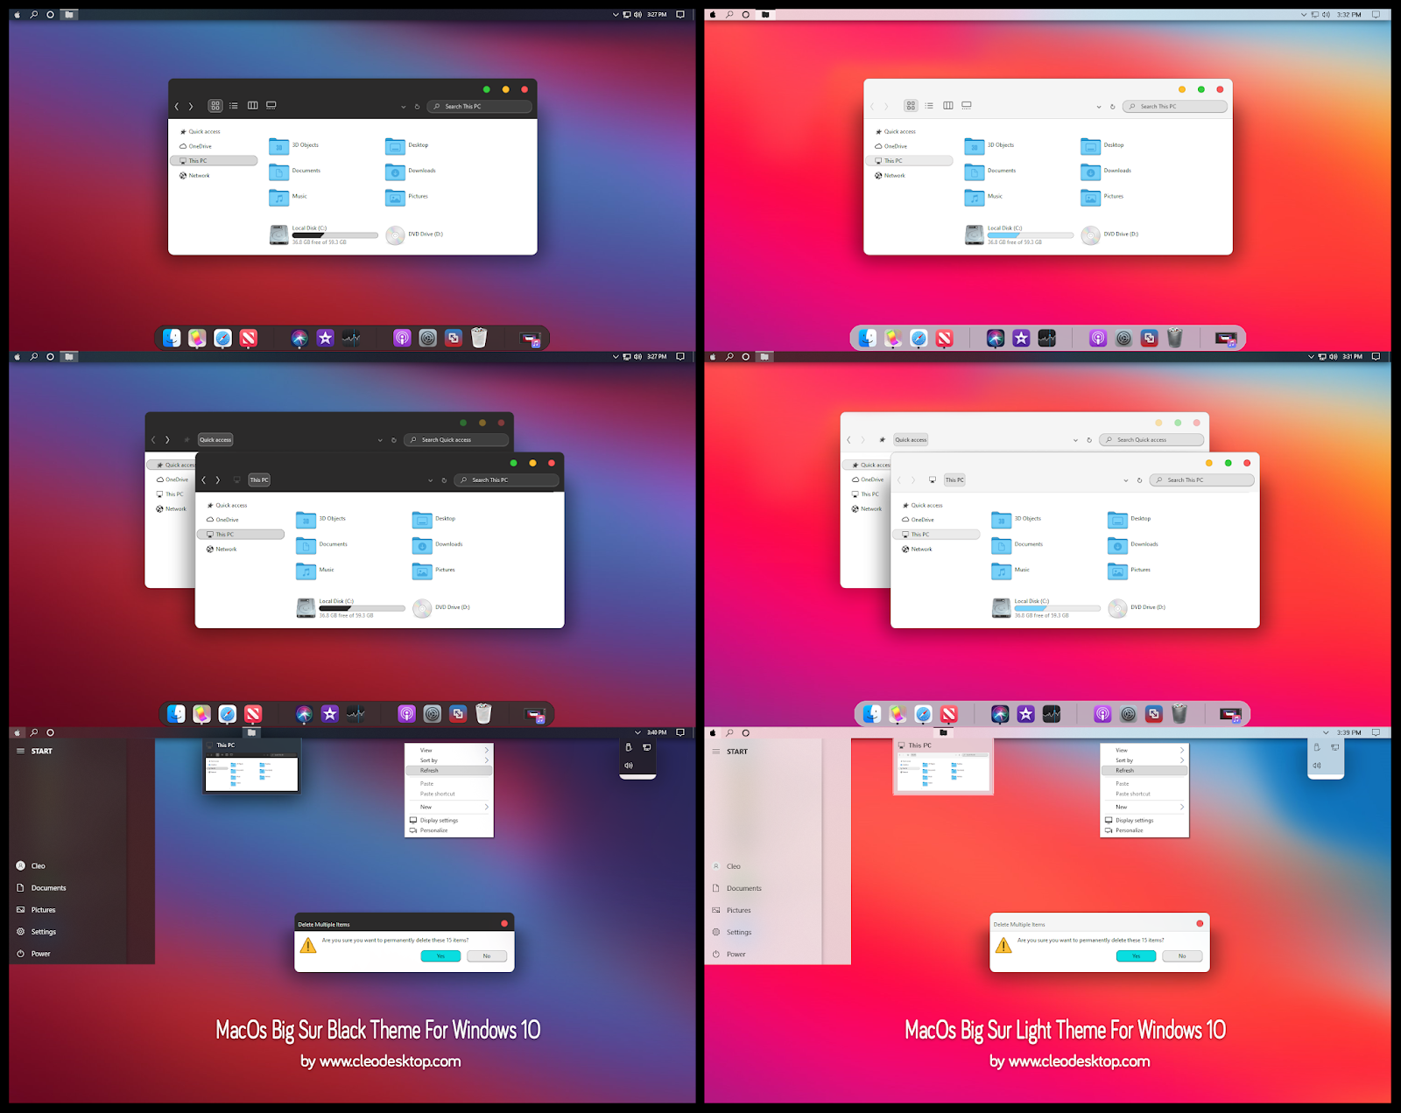This screenshot has height=1113, width=1401.
Task: Launch iMovie from the dark two-window screenshot's dock
Action: point(330,714)
